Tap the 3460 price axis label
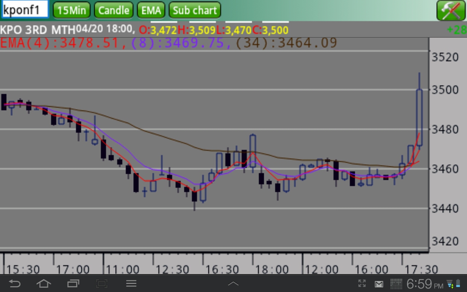The height and width of the screenshot is (292, 467). click(x=445, y=169)
